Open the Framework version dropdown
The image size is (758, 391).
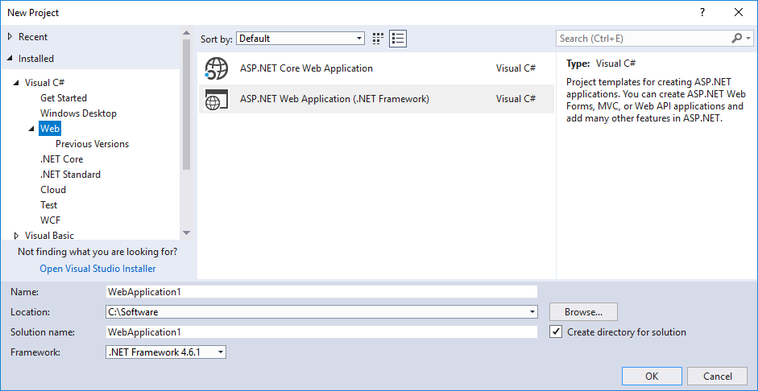(166, 352)
